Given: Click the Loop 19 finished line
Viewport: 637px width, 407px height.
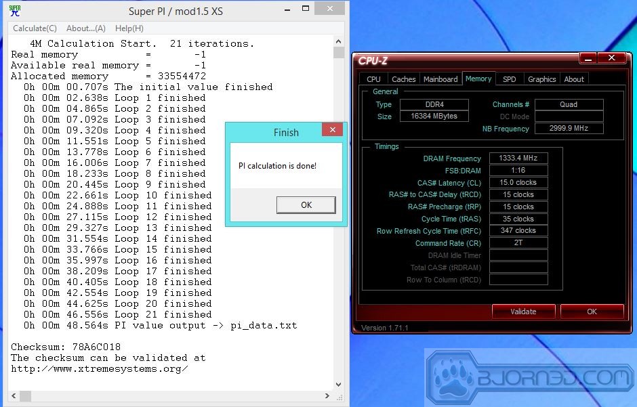Looking at the screenshot, I should [x=118, y=293].
